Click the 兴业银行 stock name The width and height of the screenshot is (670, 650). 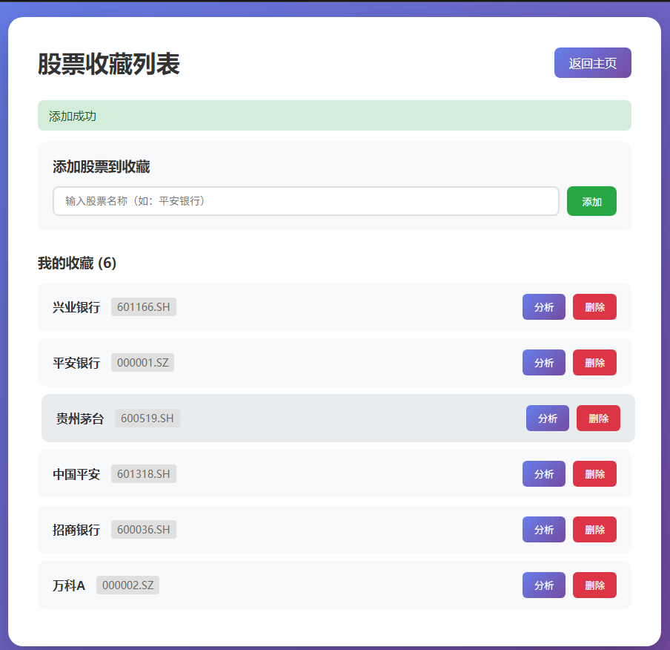76,307
